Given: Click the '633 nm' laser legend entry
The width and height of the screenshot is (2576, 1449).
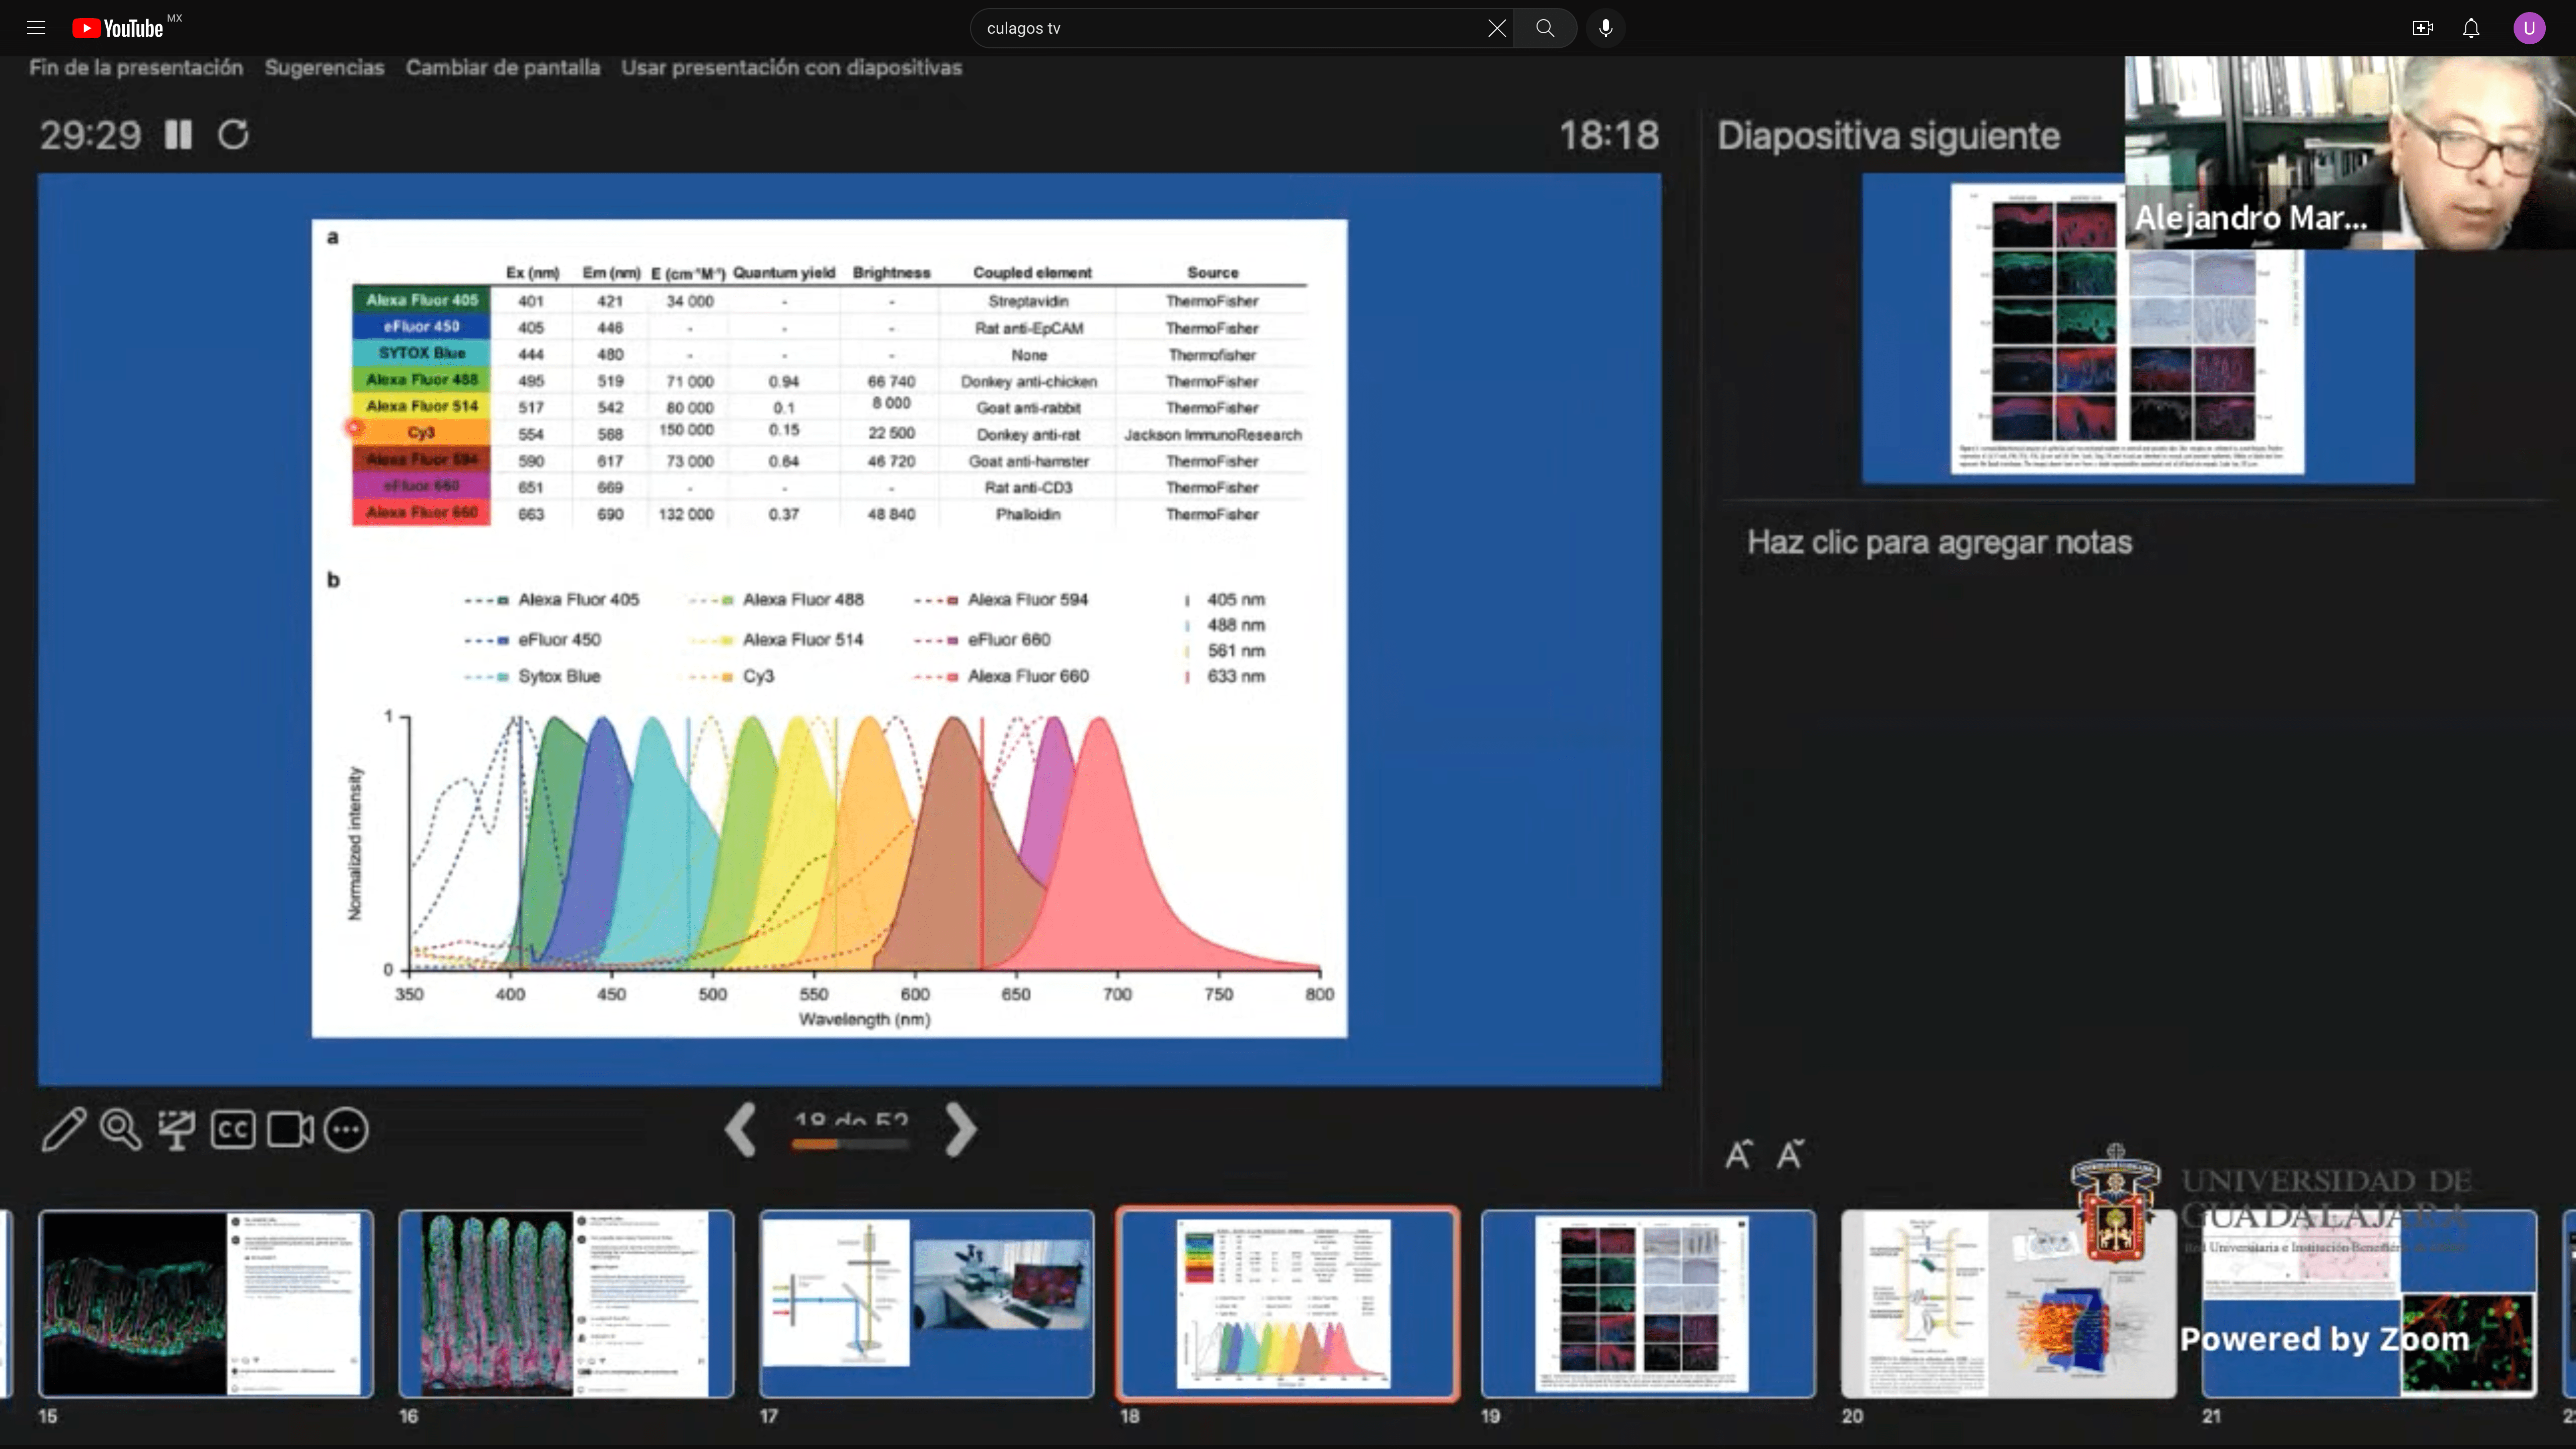Looking at the screenshot, I should point(1226,676).
